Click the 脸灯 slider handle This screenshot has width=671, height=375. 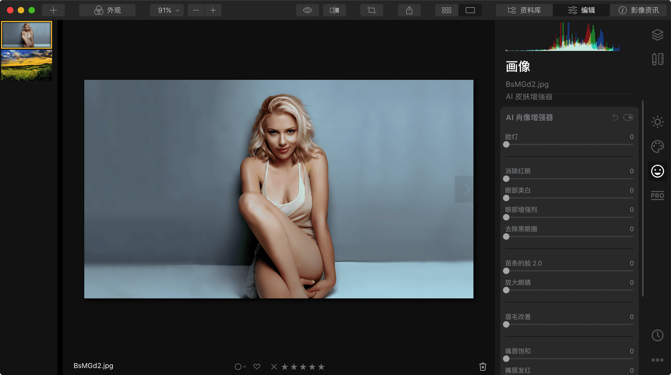[506, 144]
